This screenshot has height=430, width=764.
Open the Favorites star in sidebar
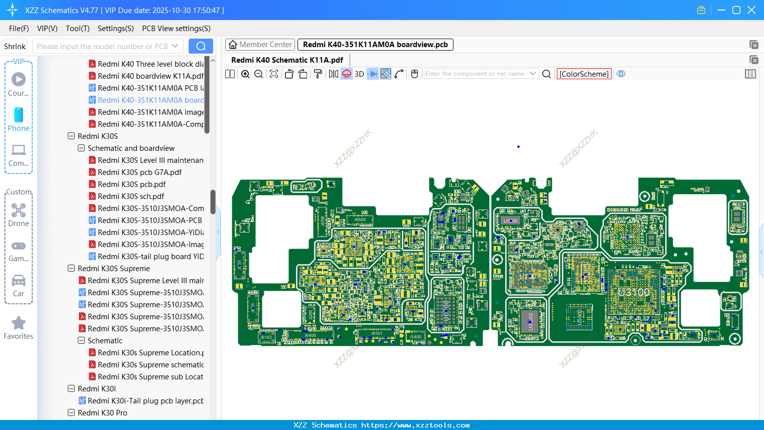(19, 328)
